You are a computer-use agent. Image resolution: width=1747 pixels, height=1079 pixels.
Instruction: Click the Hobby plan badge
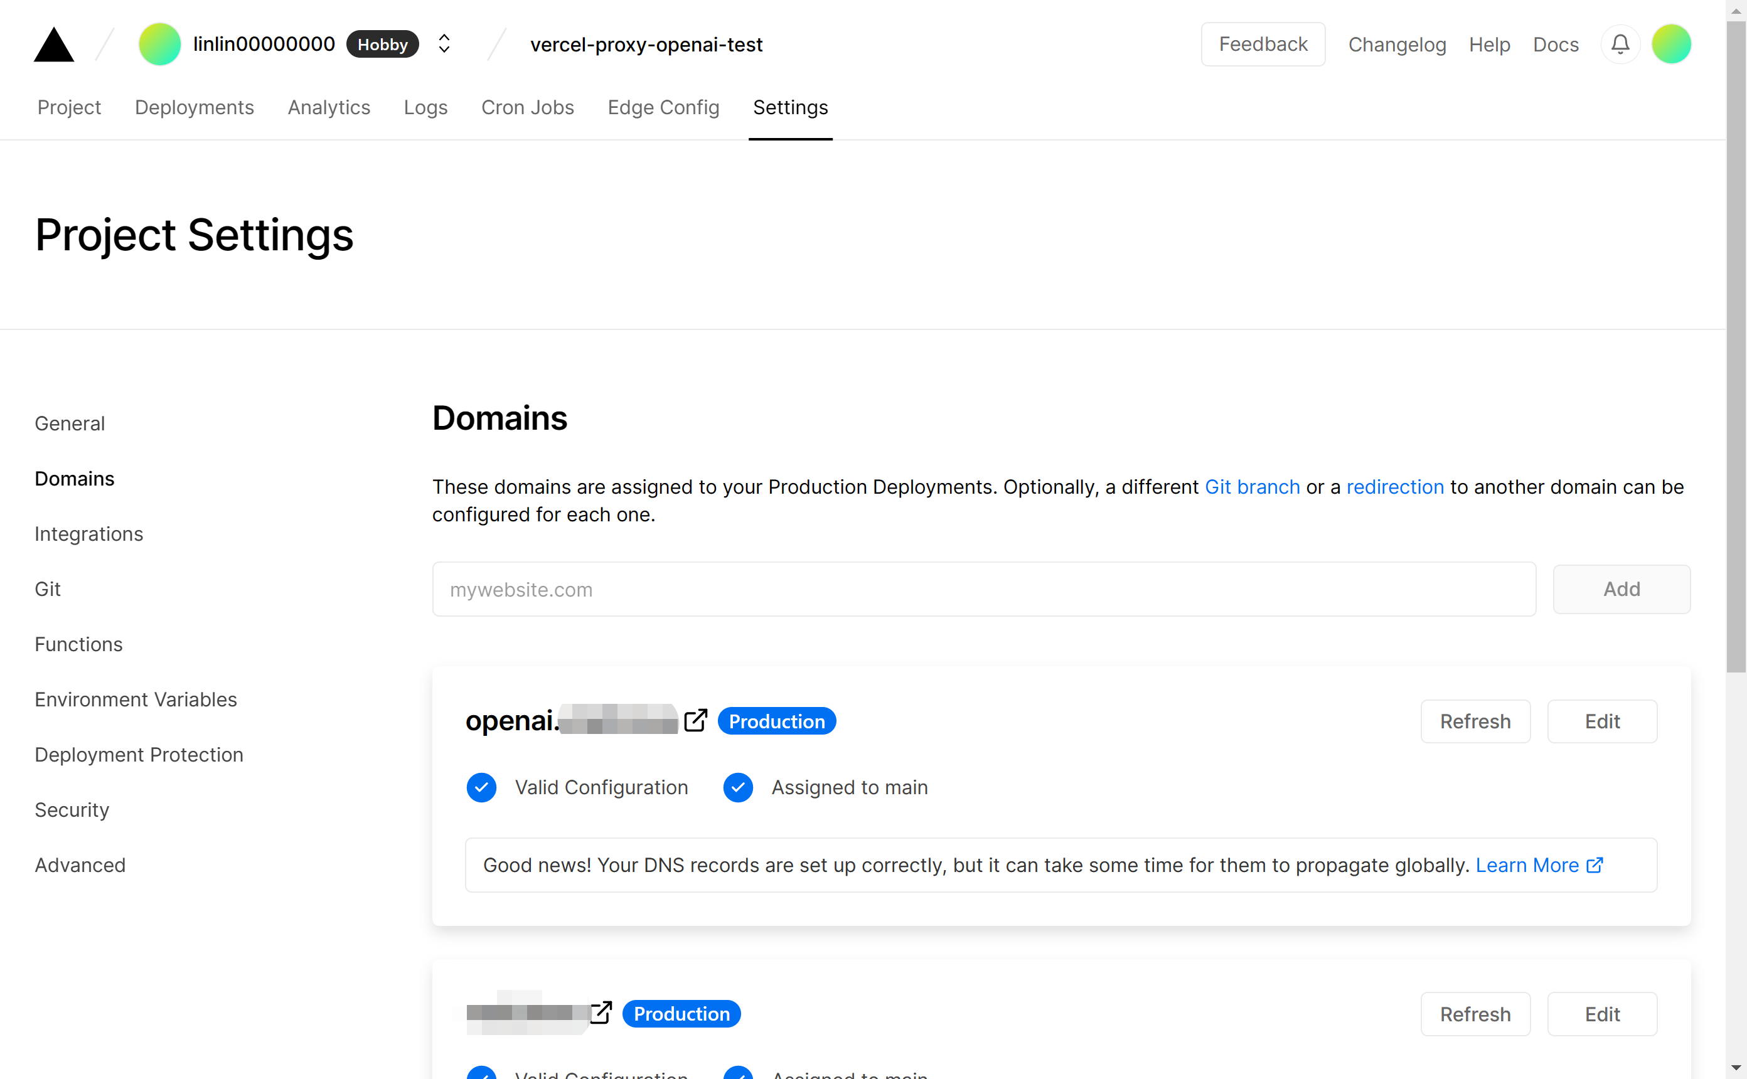[383, 45]
